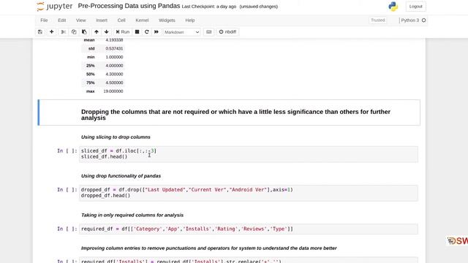Click the mean row label
The height and width of the screenshot is (263, 468).
89,40
